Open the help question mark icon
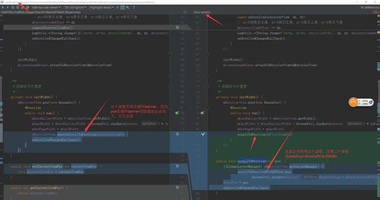The width and height of the screenshot is (380, 200). tap(134, 7)
